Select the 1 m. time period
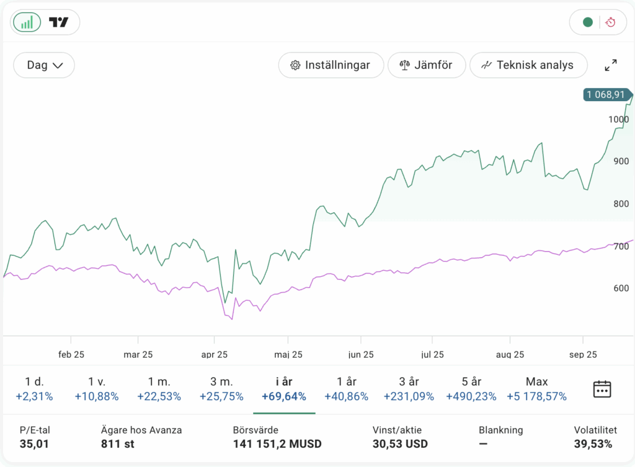This screenshot has width=635, height=467. tap(159, 389)
